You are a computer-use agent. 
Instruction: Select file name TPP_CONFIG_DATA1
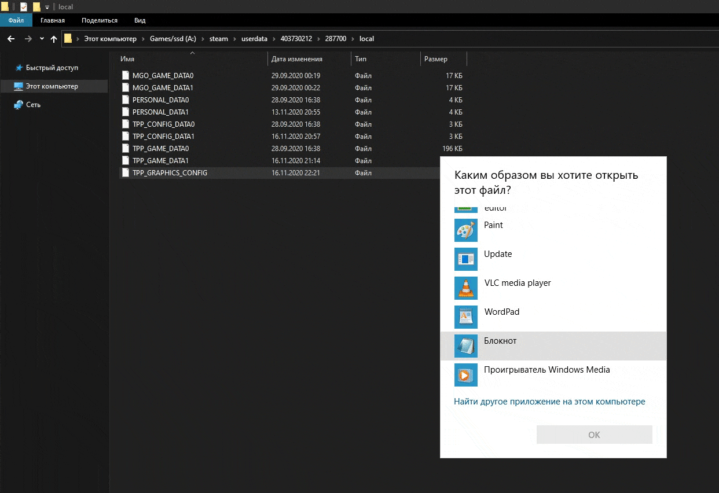pyautogui.click(x=163, y=136)
